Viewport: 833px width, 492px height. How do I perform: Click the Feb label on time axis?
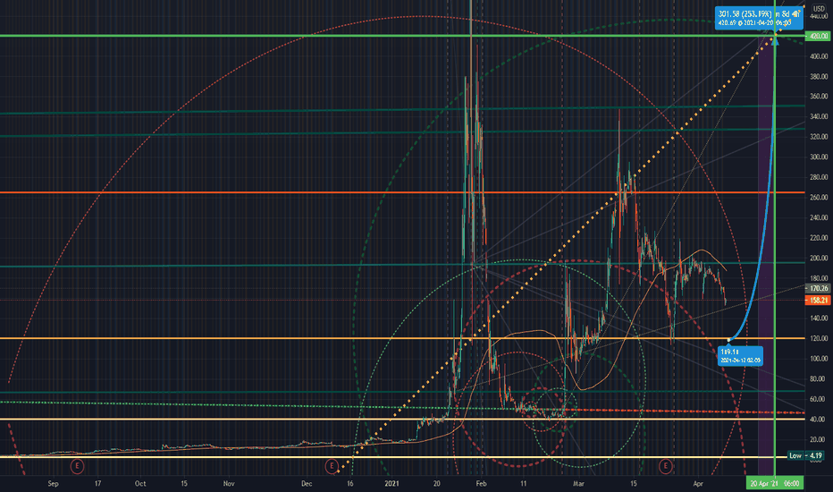(482, 483)
